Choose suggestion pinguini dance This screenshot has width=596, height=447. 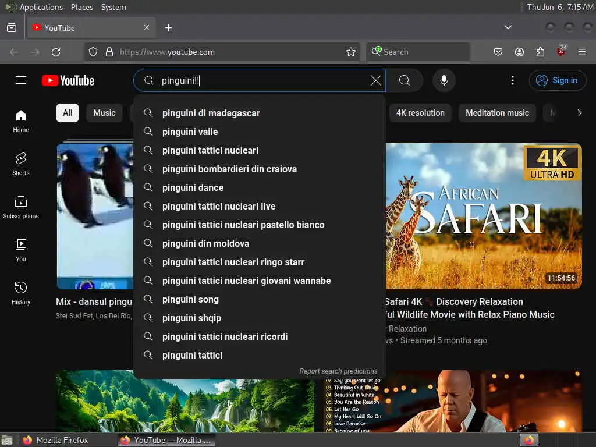(x=260, y=187)
